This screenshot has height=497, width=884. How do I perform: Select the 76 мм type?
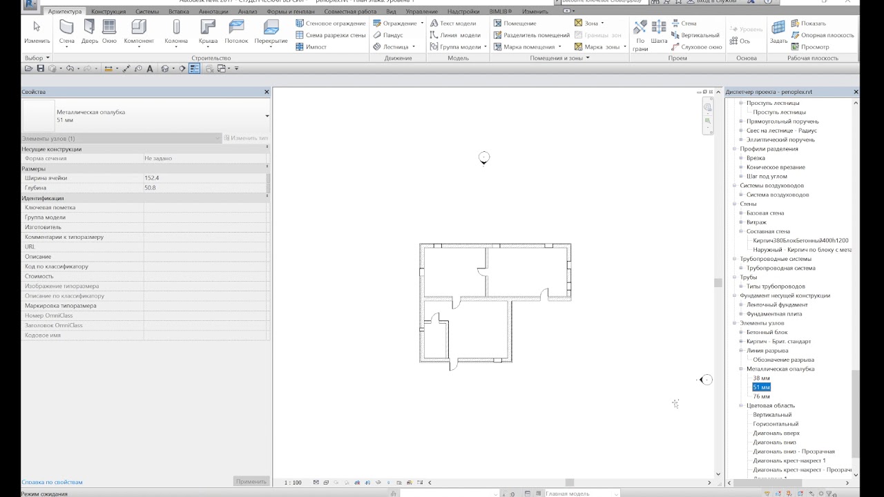click(x=761, y=396)
